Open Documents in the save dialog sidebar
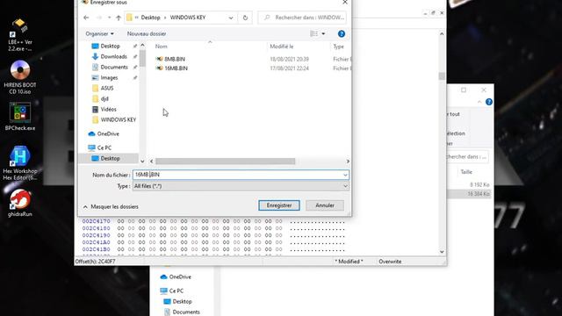 coord(114,67)
